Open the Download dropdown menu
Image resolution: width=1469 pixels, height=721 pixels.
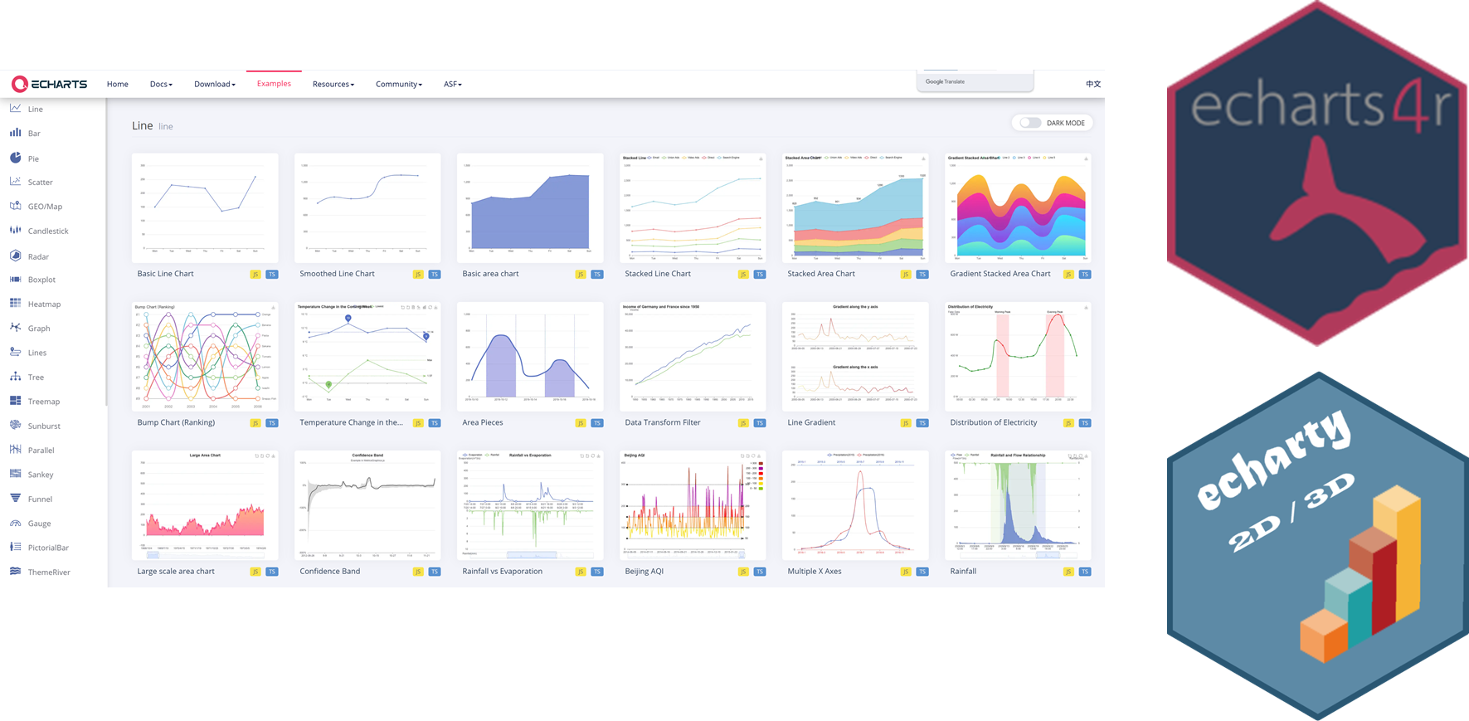point(214,84)
